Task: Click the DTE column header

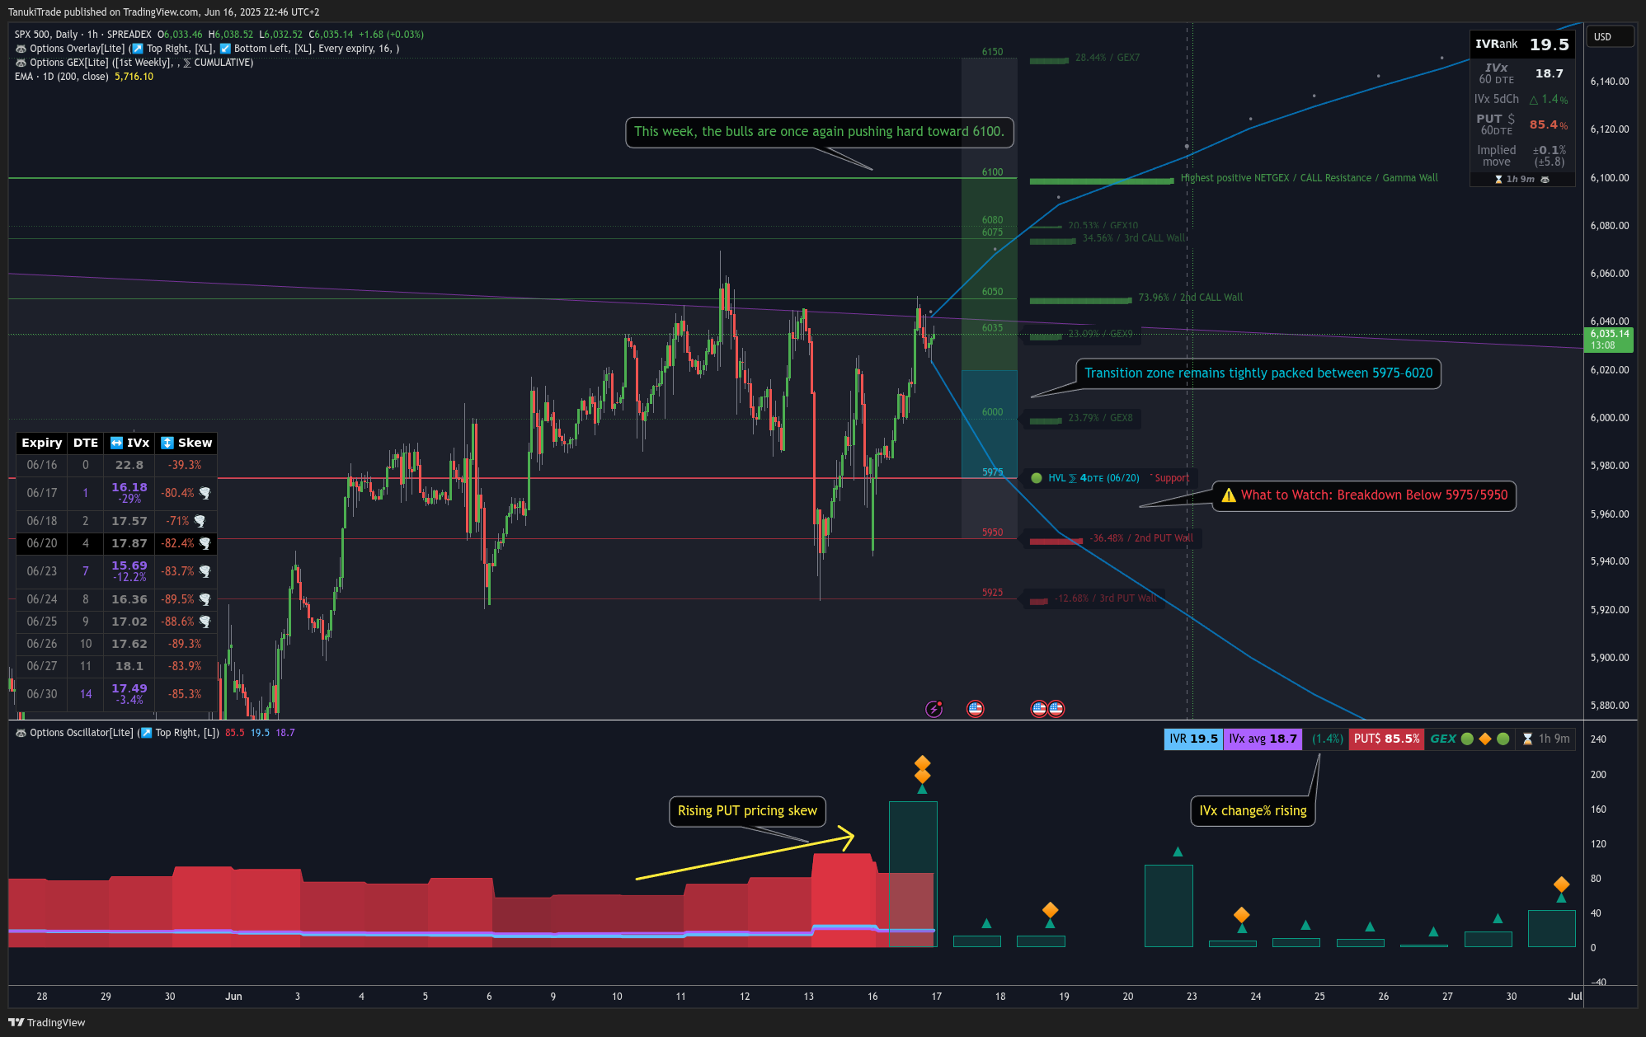Action: [x=86, y=443]
